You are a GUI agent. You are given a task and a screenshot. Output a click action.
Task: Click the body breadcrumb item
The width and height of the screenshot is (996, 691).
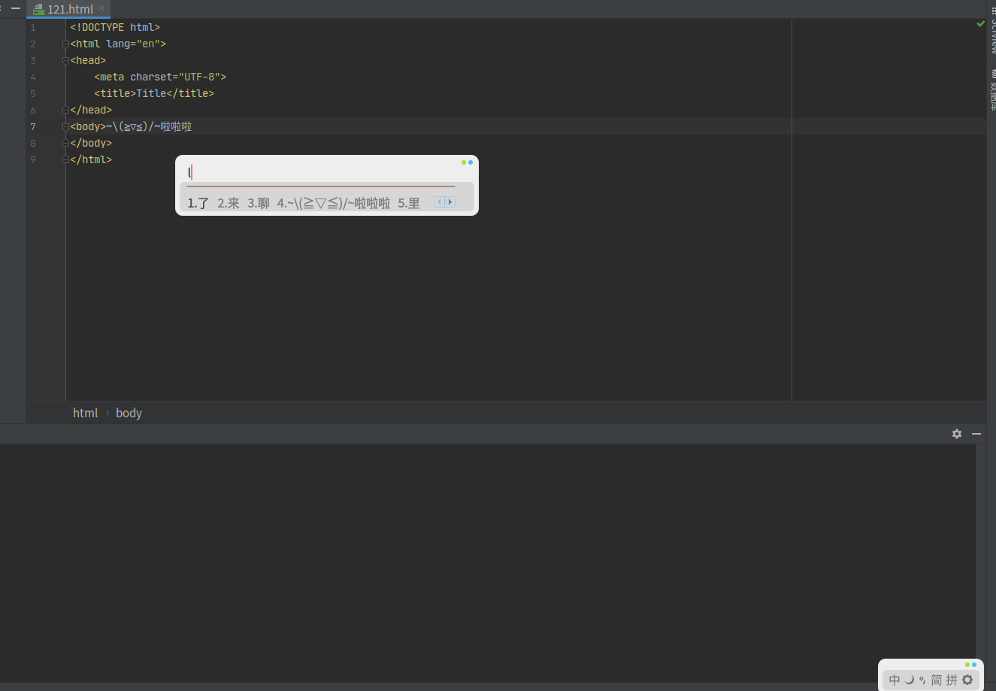pos(129,413)
